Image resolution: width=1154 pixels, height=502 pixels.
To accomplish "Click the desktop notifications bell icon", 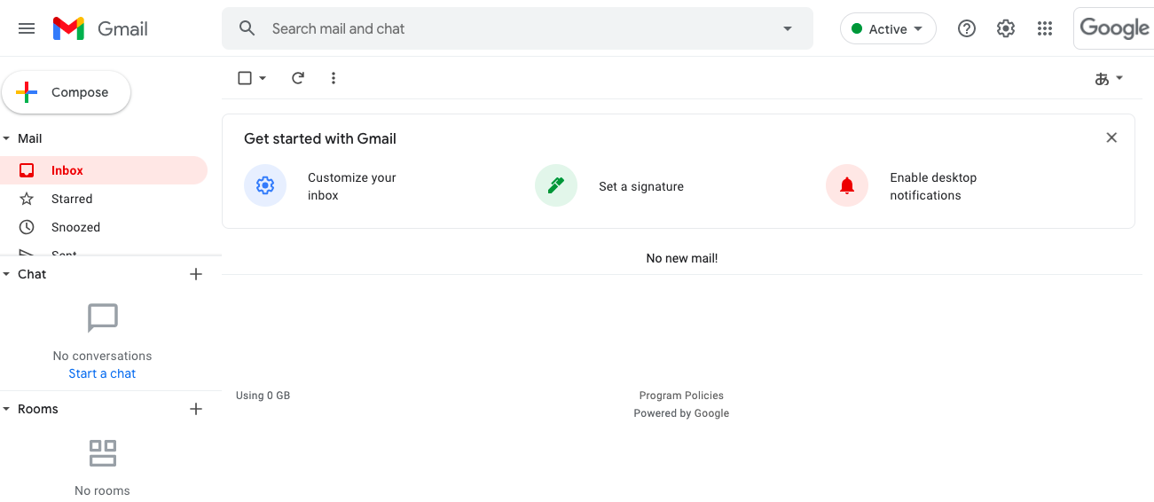I will coord(847,185).
